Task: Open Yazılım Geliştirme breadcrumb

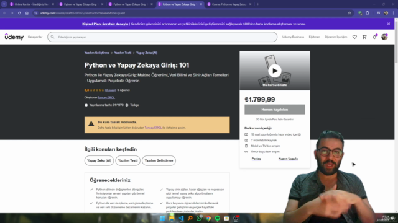Action: pyautogui.click(x=97, y=53)
